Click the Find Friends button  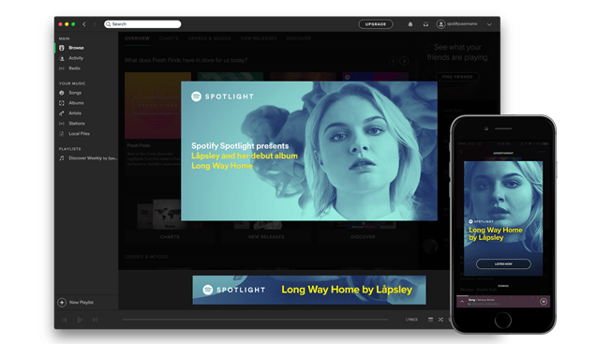(457, 77)
